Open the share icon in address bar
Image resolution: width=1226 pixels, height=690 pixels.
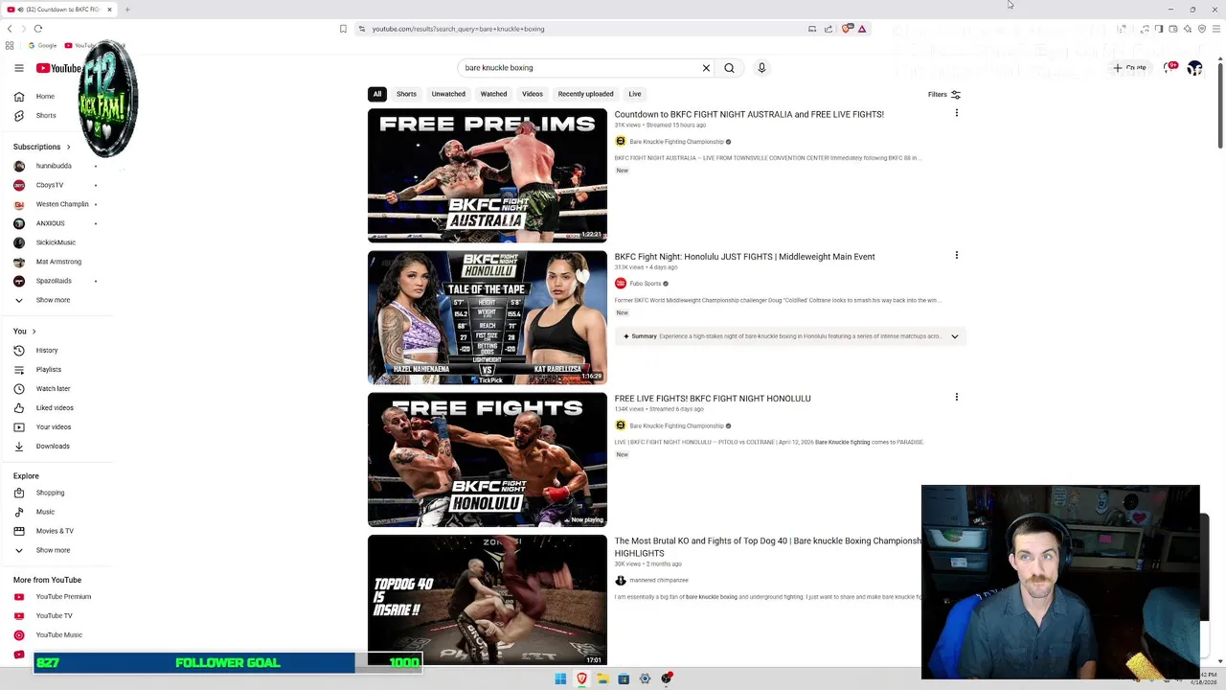click(829, 29)
